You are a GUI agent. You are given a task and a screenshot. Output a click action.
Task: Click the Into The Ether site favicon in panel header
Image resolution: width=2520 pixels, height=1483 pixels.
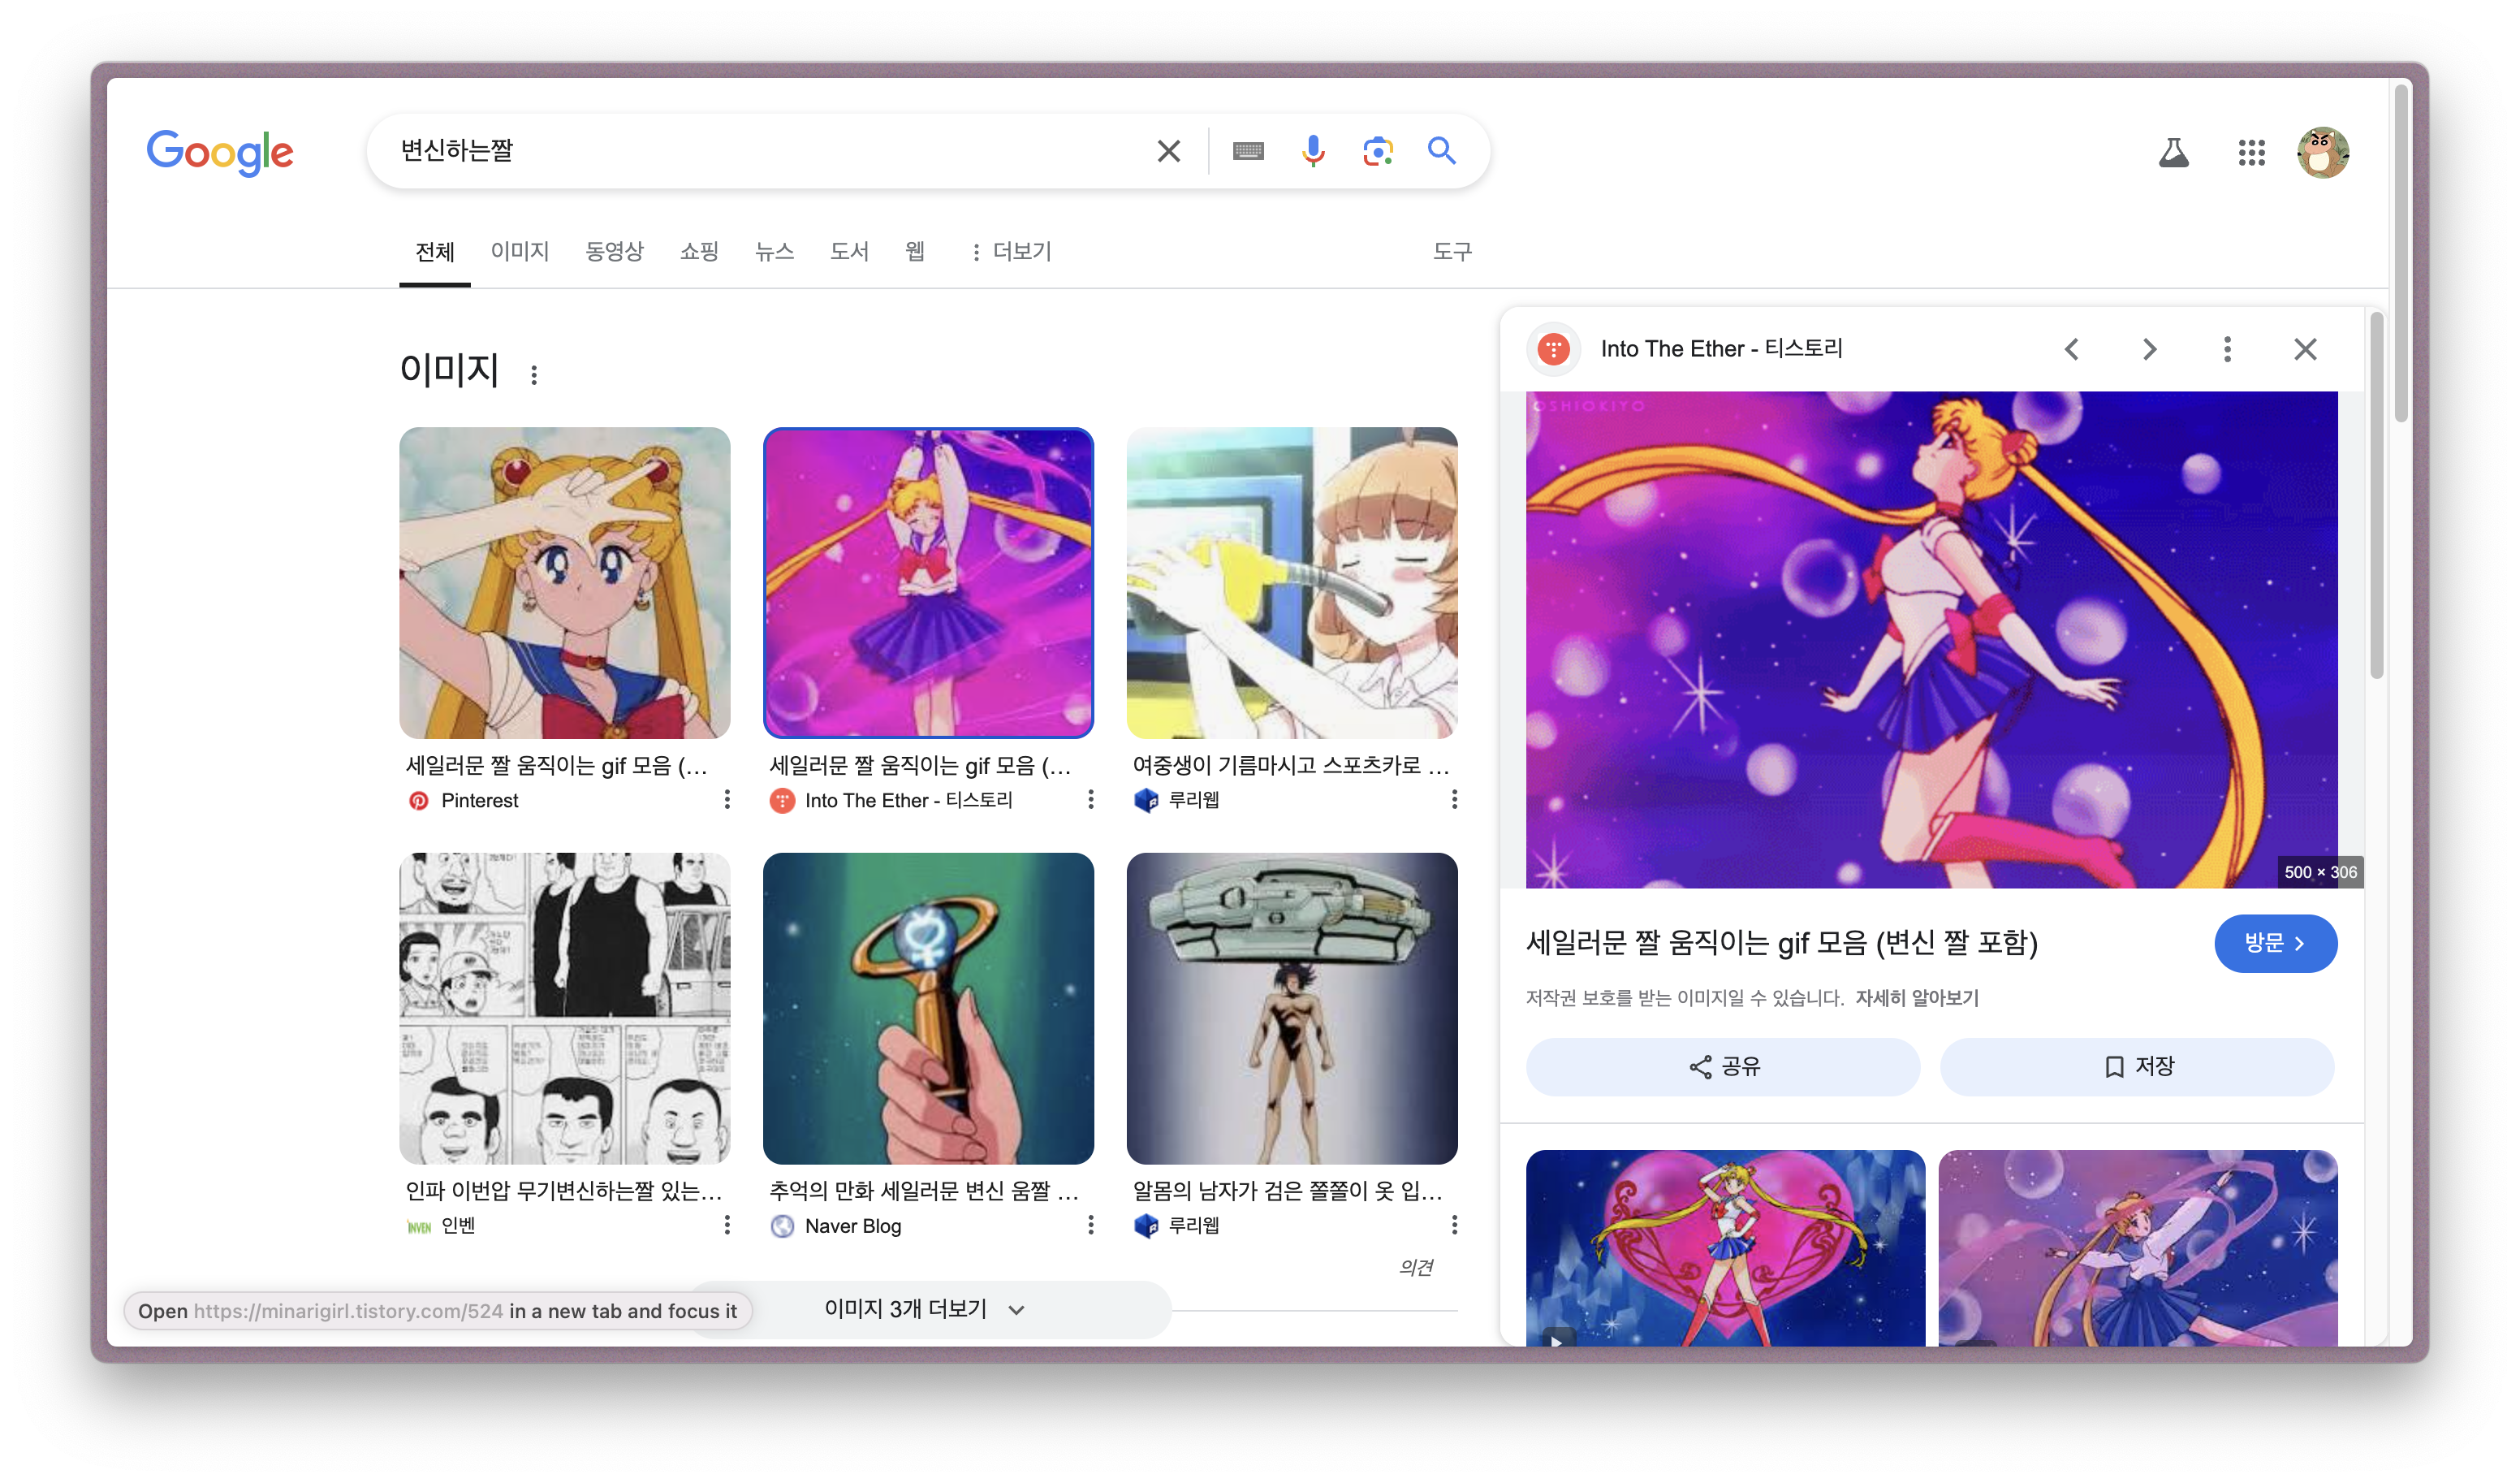tap(1553, 349)
